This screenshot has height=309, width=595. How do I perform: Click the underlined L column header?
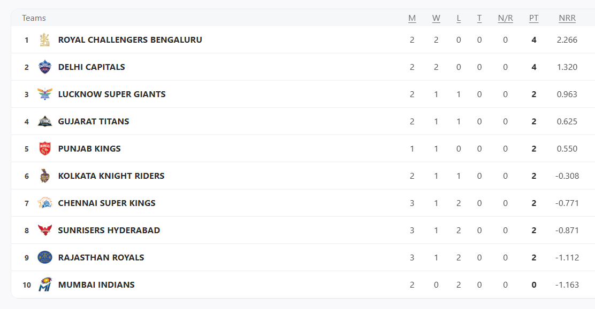point(459,18)
